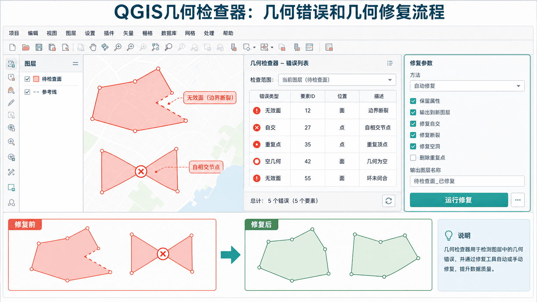Screen dimensions: 537x302
Task: Select the 几何为空 description cell
Action: coord(377,161)
